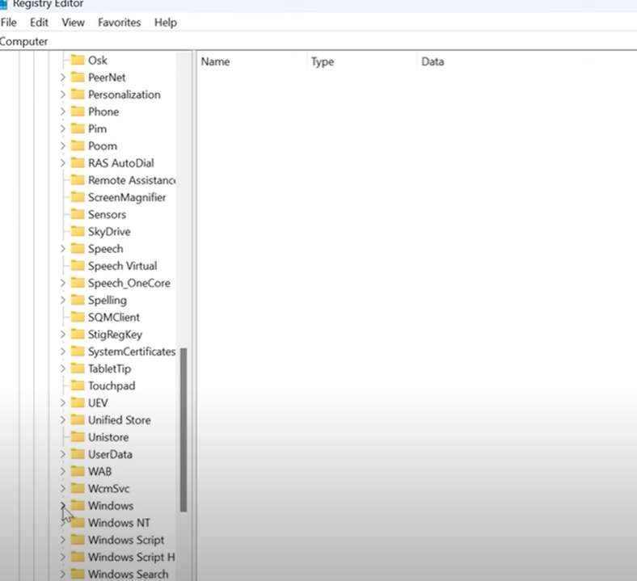Open the File menu

(9, 23)
